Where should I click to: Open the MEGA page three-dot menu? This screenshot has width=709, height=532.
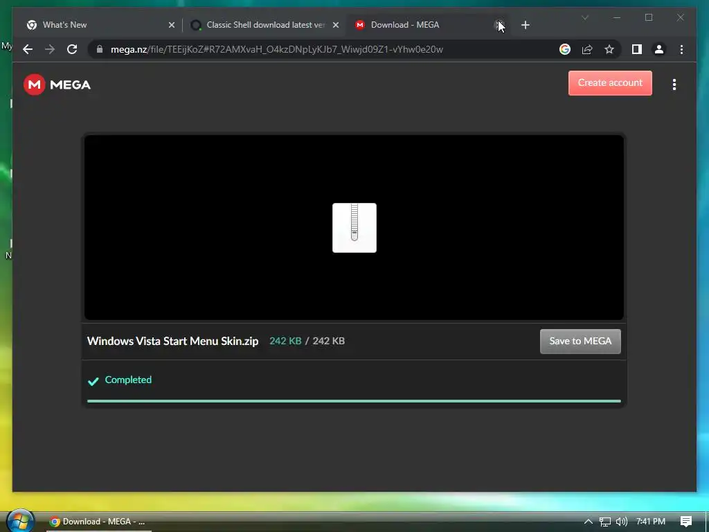coord(674,85)
